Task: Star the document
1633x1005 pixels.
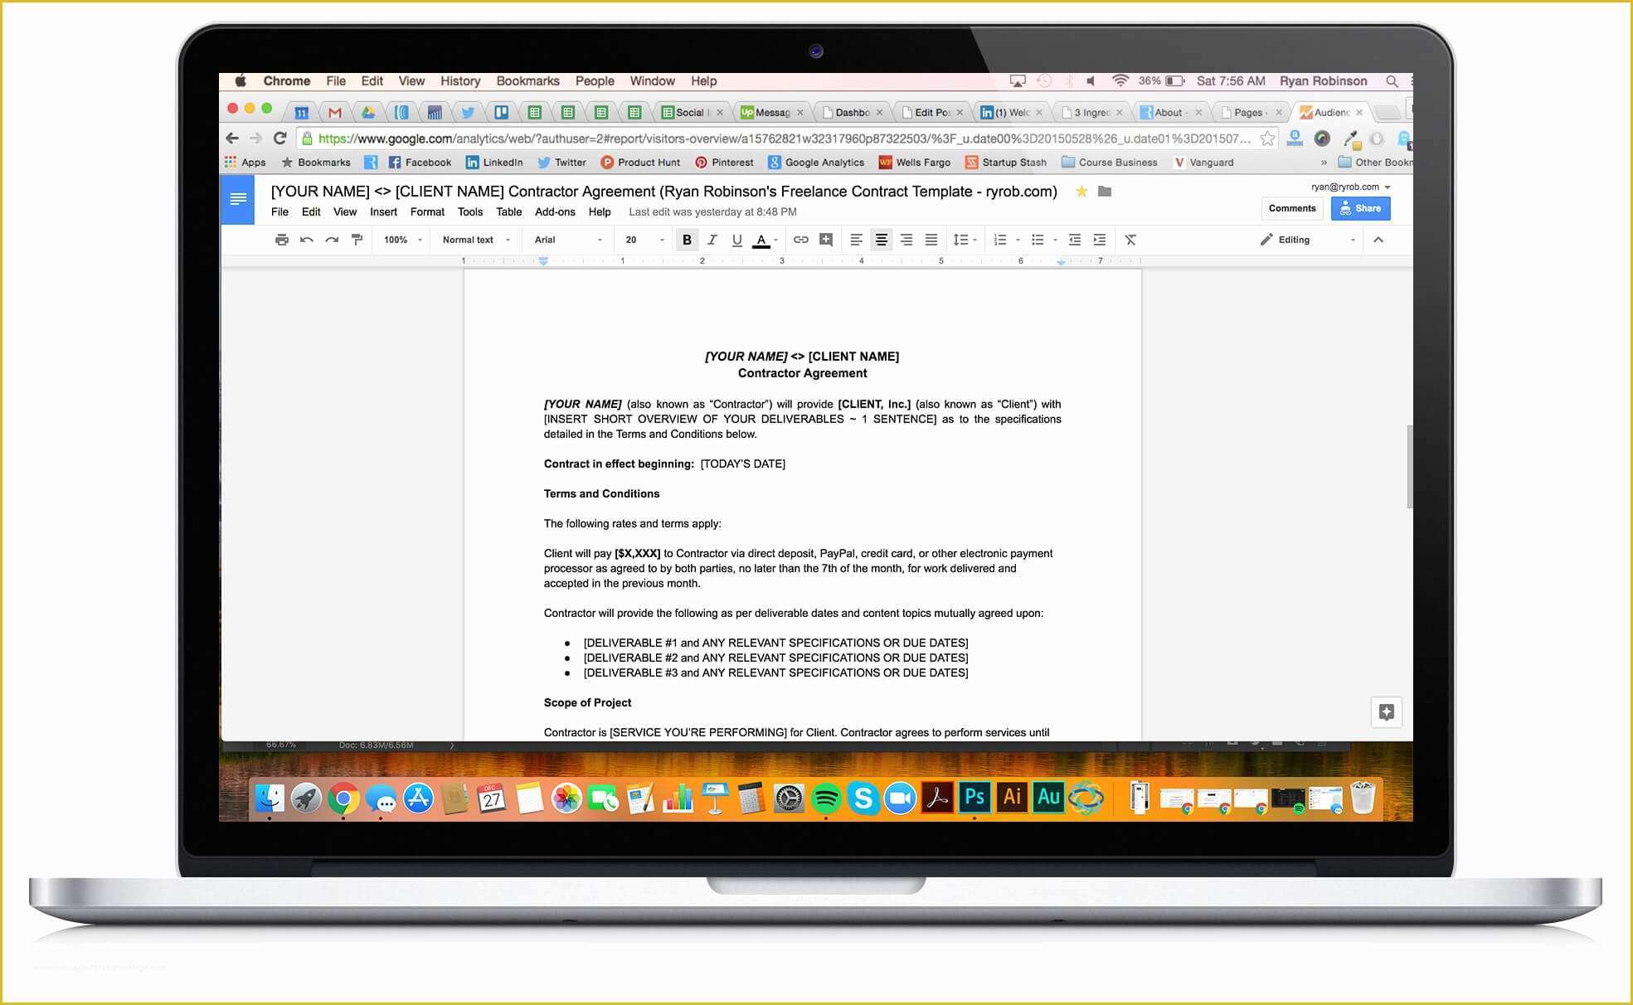Action: point(1081,192)
